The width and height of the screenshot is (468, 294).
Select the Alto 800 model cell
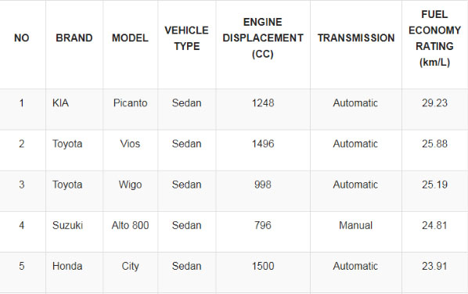(130, 225)
